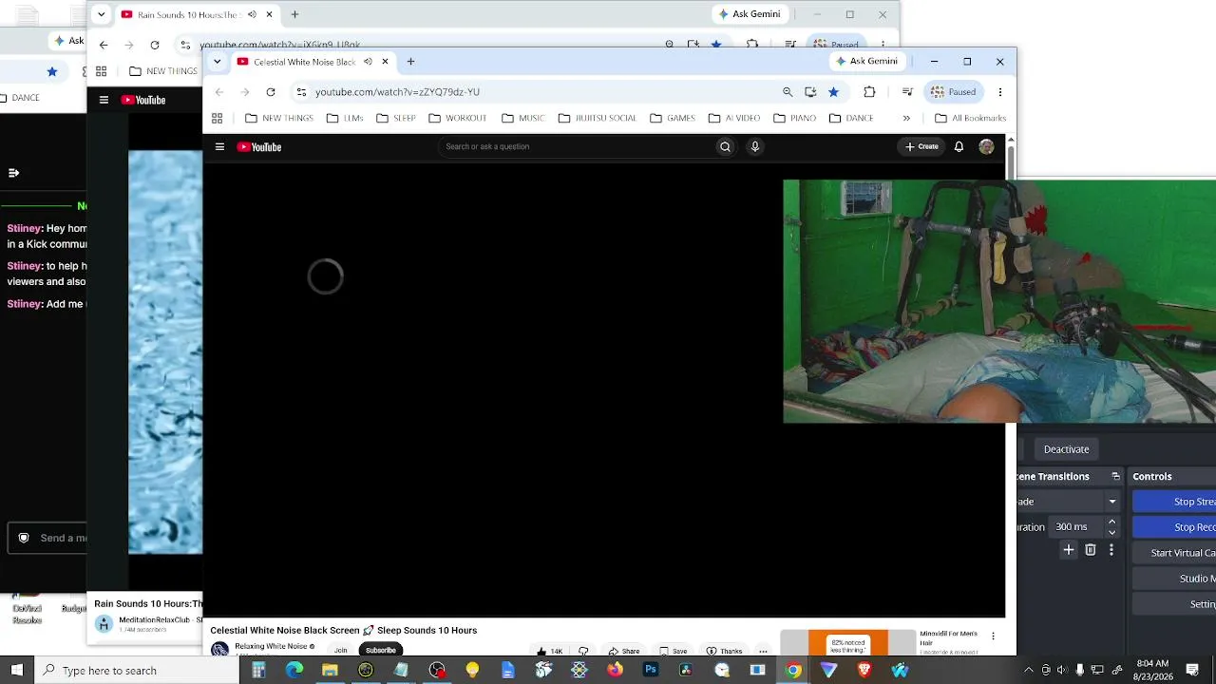This screenshot has width=1216, height=684.
Task: Click the YouTube logo in the front window
Action: [259, 147]
